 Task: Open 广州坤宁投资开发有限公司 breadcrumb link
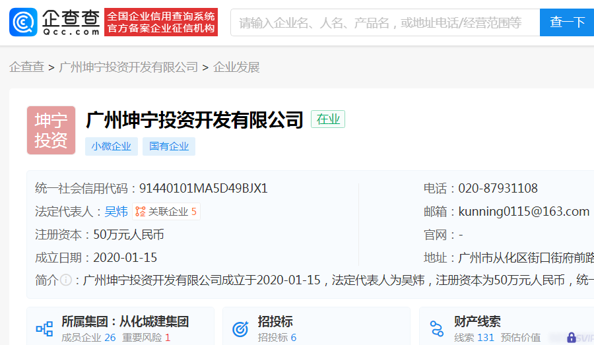tap(129, 67)
